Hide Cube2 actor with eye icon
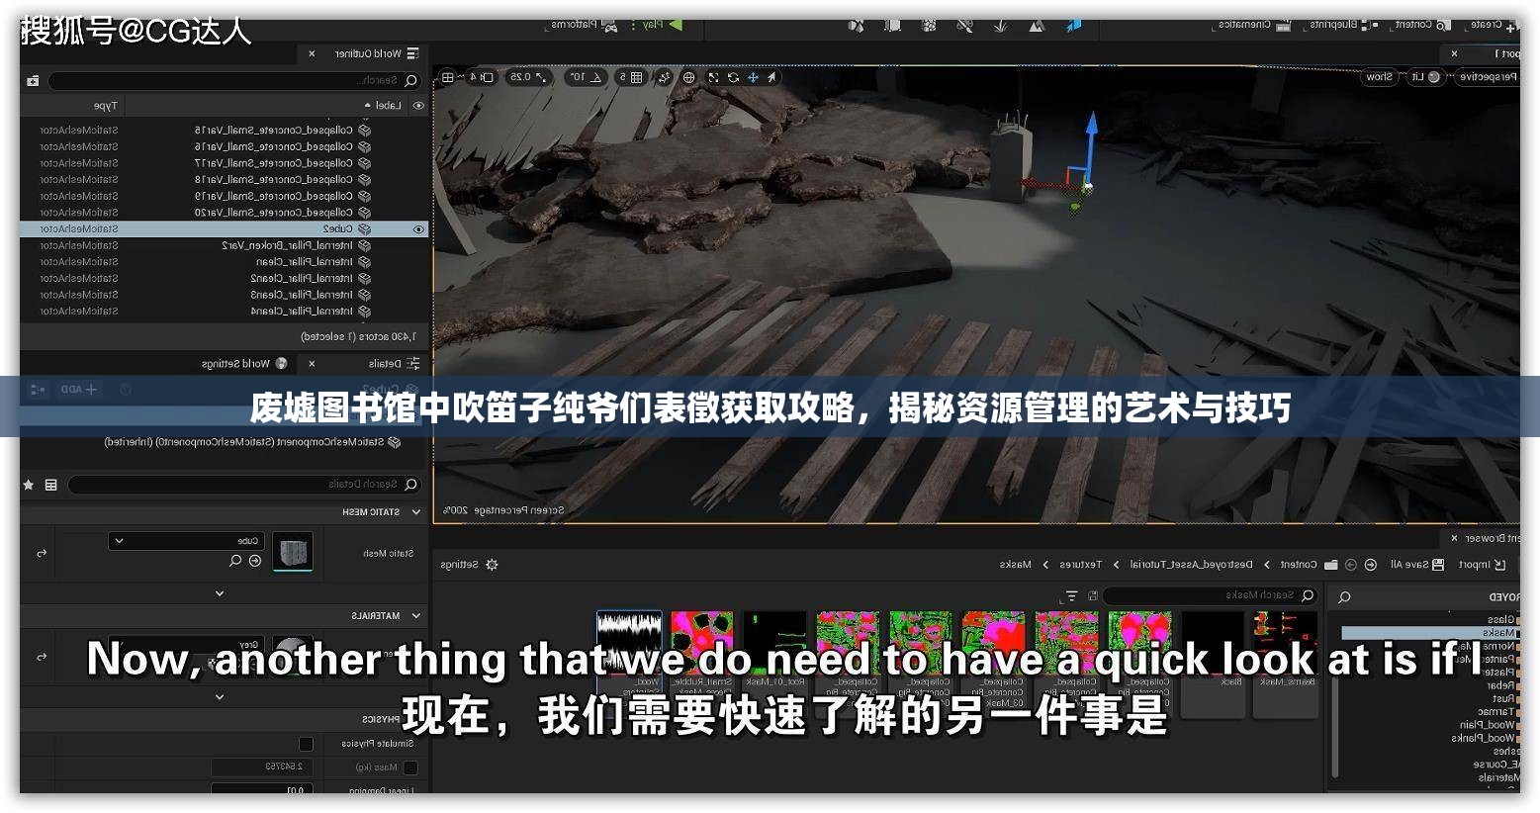This screenshot has height=813, width=1540. coord(418,228)
